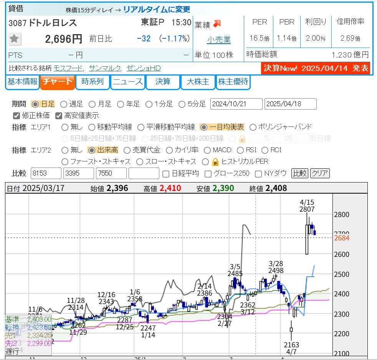Open the リアルタイムに変更 link
The width and height of the screenshot is (377, 360).
157,10
